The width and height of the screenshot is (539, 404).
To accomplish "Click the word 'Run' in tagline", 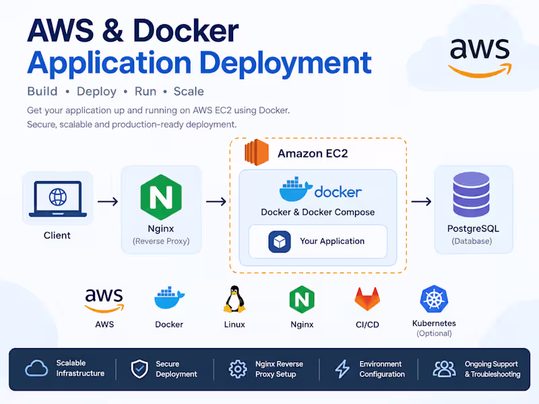I will pos(146,92).
